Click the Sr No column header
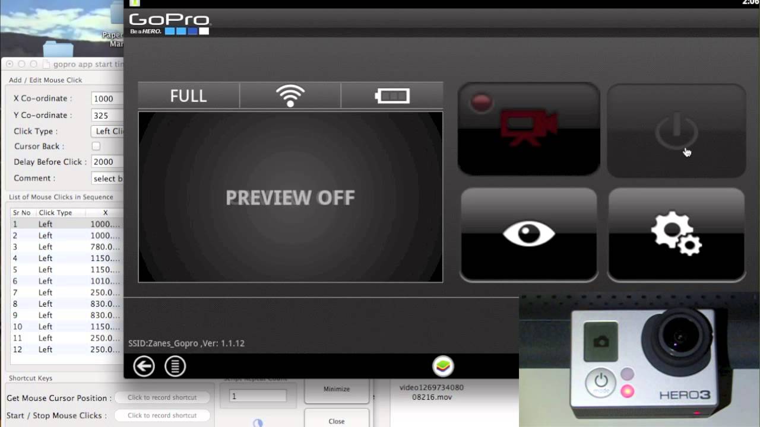This screenshot has width=760, height=427. click(22, 212)
